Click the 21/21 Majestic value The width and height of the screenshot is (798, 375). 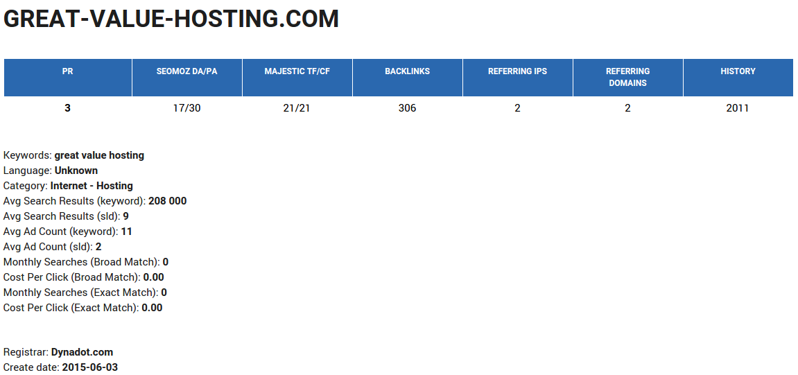pos(297,108)
